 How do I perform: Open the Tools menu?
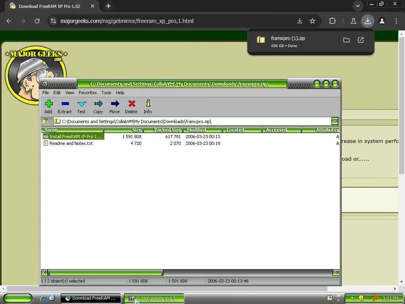point(106,93)
